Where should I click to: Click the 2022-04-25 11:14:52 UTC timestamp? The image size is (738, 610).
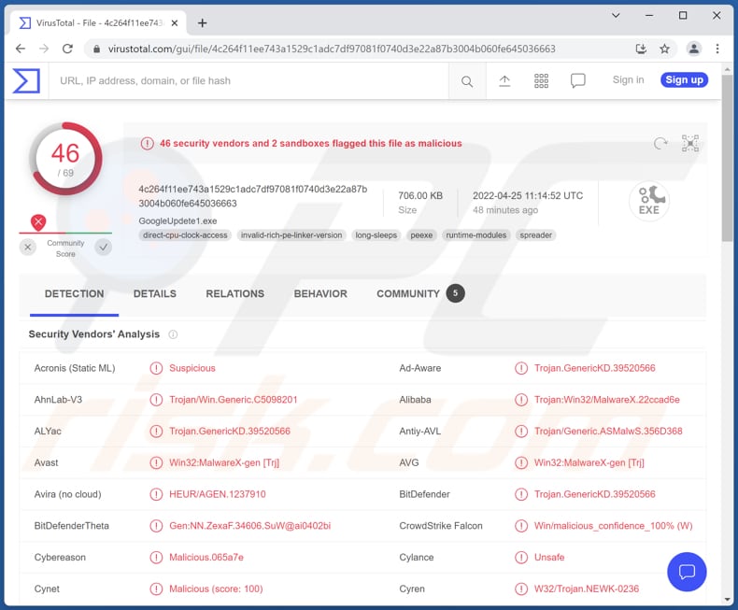pyautogui.click(x=528, y=196)
